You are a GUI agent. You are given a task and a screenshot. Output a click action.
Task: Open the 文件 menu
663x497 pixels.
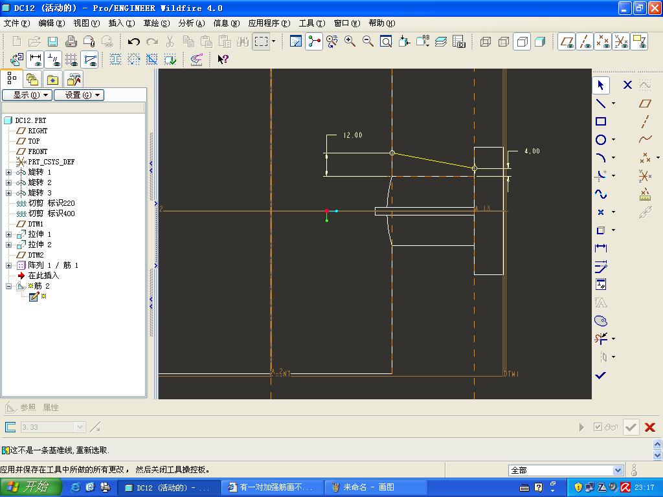pyautogui.click(x=17, y=23)
